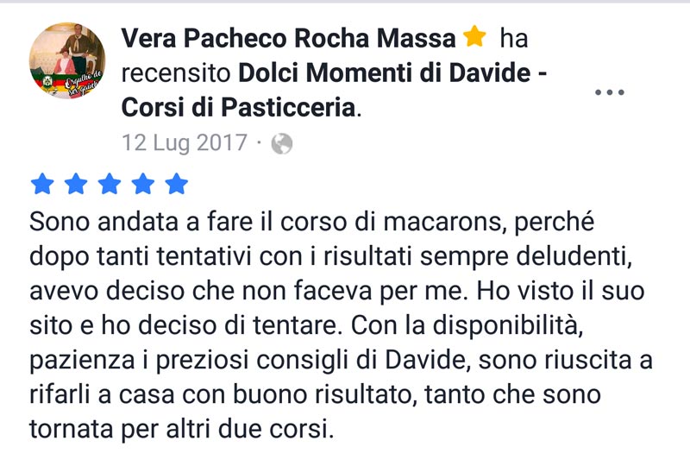The width and height of the screenshot is (690, 472).
Task: Click the last review line 'tornata per altri'
Action: (182, 428)
